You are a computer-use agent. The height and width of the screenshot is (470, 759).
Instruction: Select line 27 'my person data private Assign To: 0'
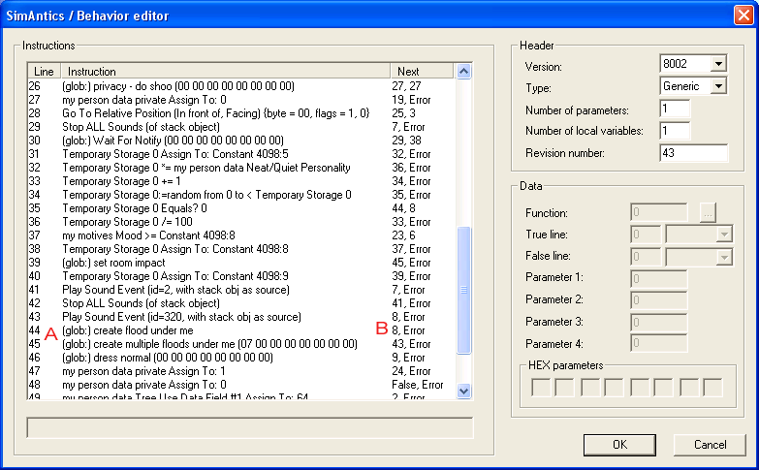tap(241, 100)
